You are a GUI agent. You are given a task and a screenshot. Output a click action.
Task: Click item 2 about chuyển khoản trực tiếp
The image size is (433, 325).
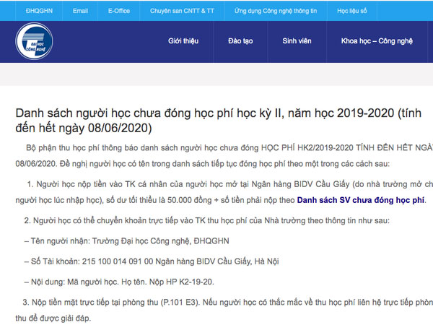click(x=207, y=220)
